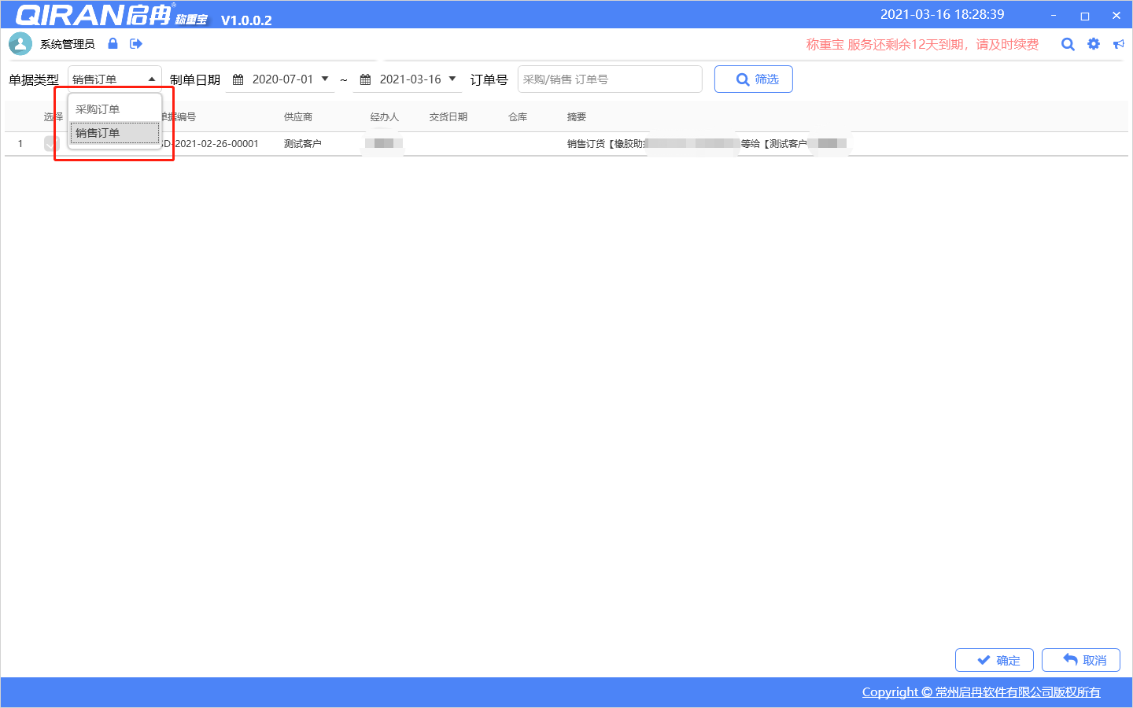Screen dimensions: 1133x708
Task: Focus the 订单号 order number input field
Action: [x=609, y=79]
